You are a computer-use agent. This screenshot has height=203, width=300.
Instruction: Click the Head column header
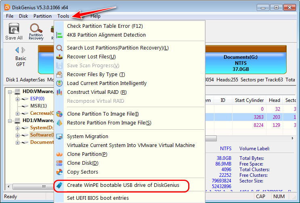click(275, 100)
